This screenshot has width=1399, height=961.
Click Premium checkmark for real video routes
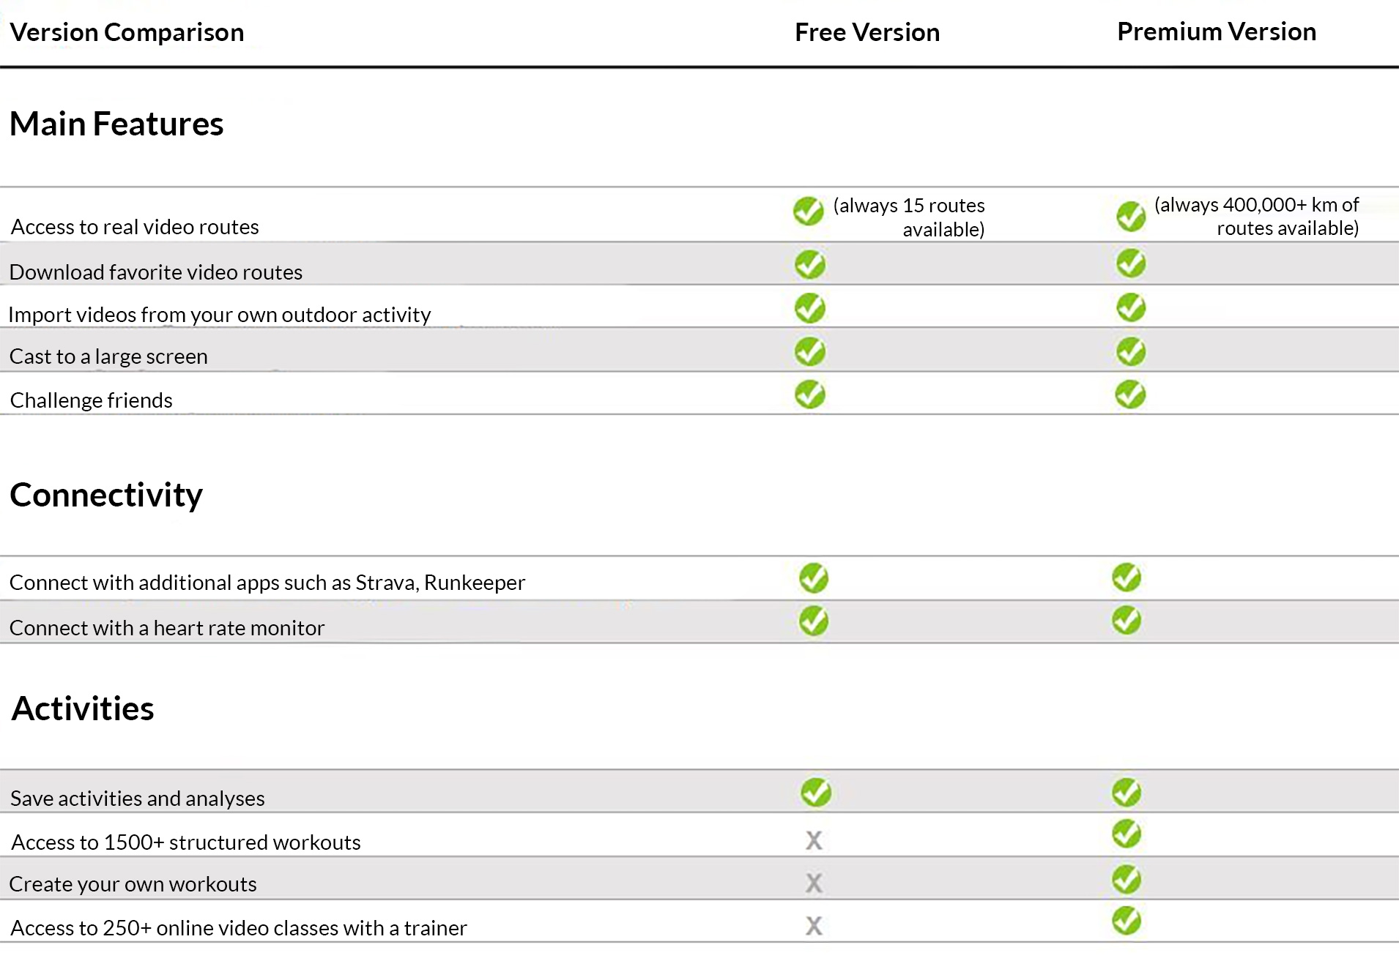click(x=1131, y=216)
